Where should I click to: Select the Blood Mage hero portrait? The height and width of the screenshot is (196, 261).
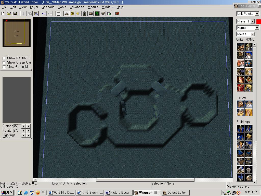[x=249, y=112]
